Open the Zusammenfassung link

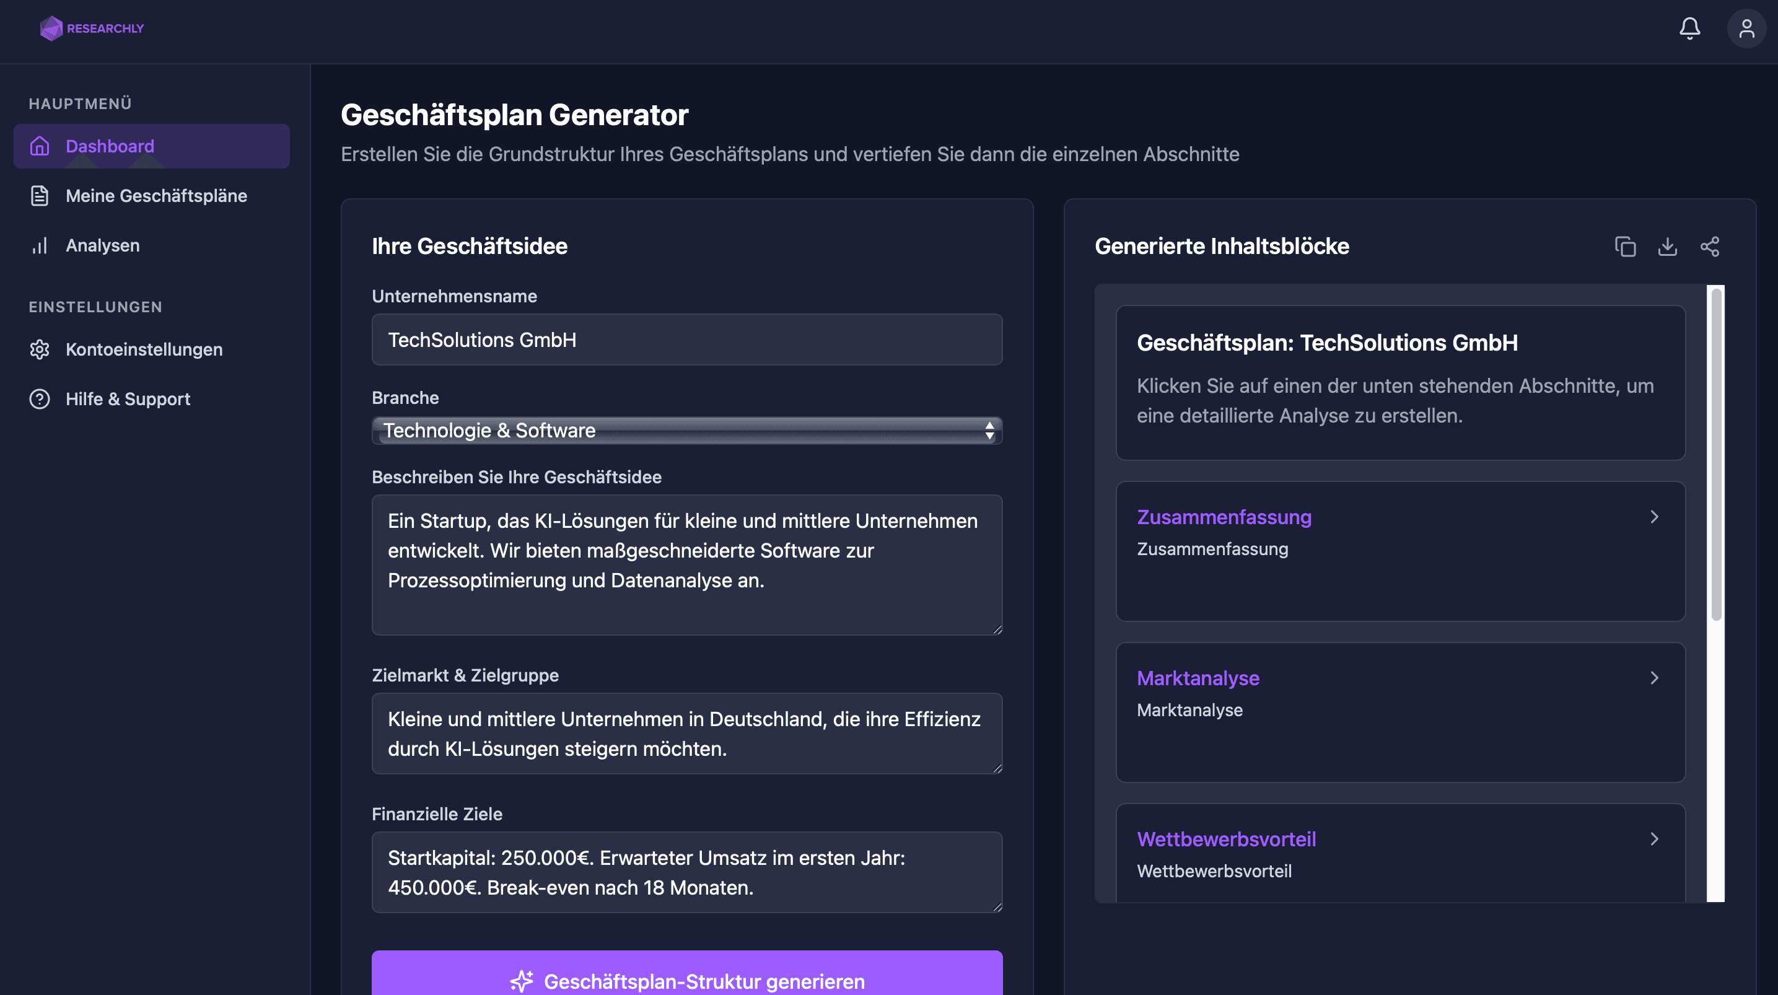(1224, 517)
